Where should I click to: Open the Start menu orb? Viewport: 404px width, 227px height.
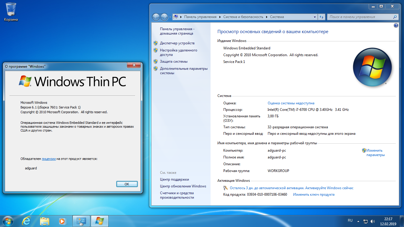pos(7,221)
